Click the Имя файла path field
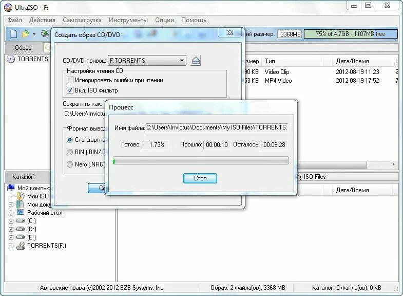The image size is (403, 296). (x=217, y=127)
